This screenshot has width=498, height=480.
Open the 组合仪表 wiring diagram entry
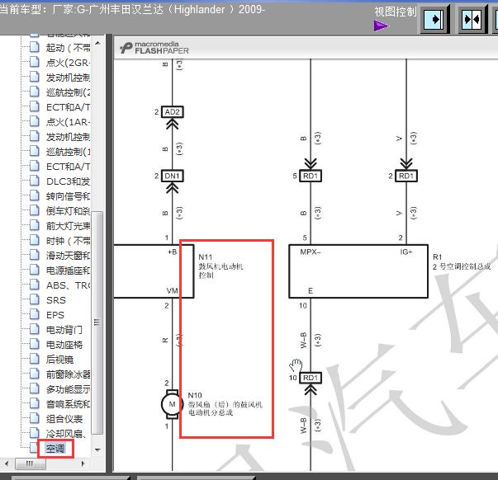pyautogui.click(x=64, y=419)
